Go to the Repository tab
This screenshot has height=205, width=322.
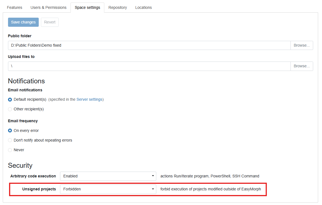(118, 7)
